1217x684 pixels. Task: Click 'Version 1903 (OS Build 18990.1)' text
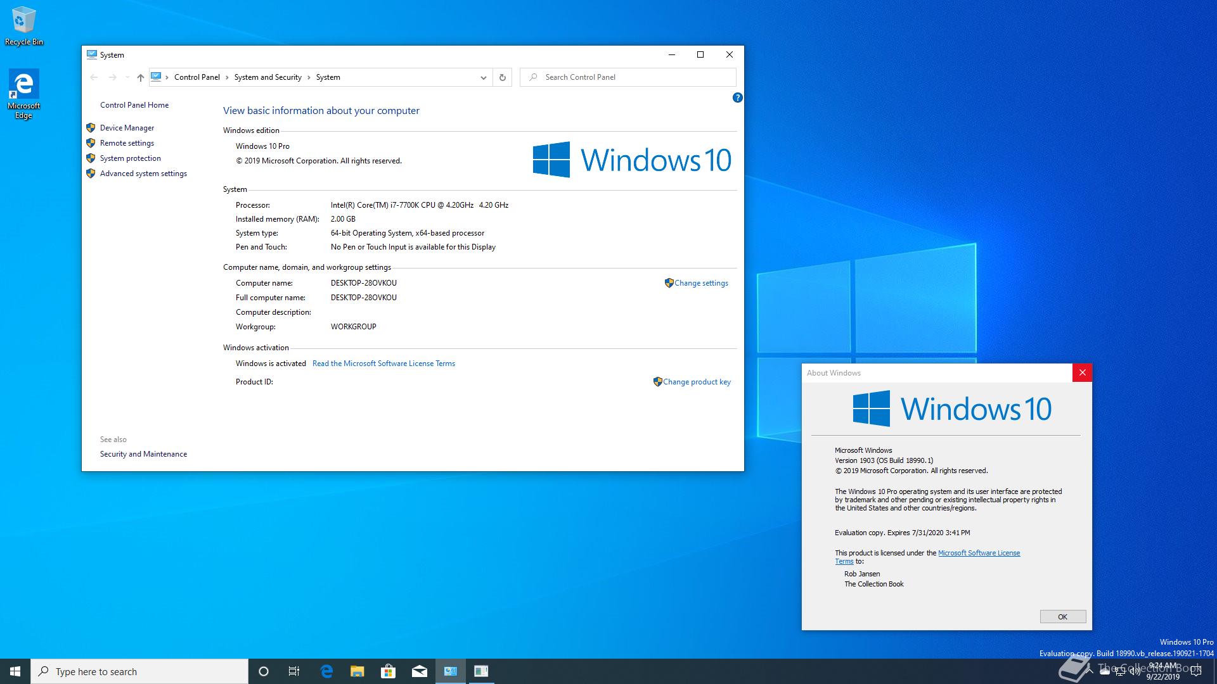point(884,460)
